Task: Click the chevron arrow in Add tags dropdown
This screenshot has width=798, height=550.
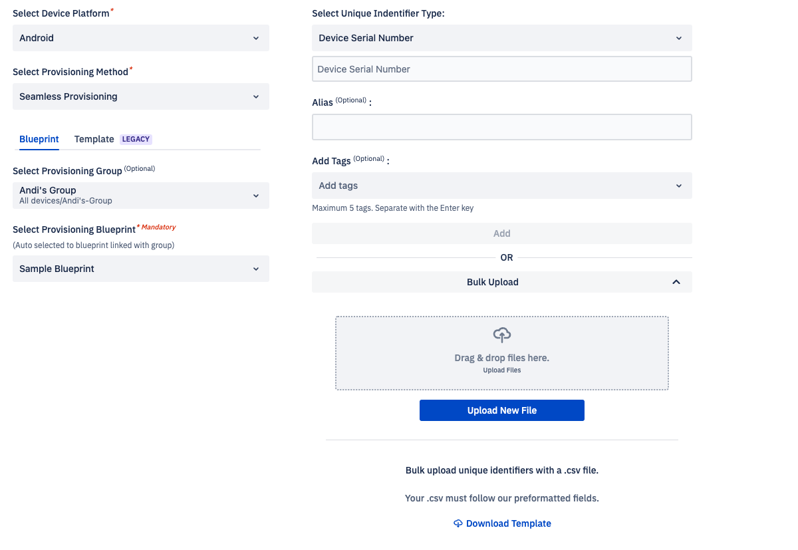Action: pos(679,186)
